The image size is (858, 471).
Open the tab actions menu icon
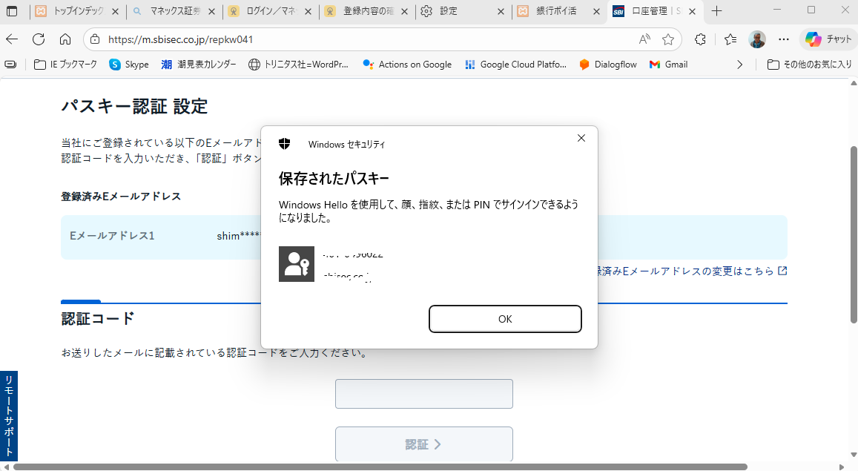click(x=13, y=11)
